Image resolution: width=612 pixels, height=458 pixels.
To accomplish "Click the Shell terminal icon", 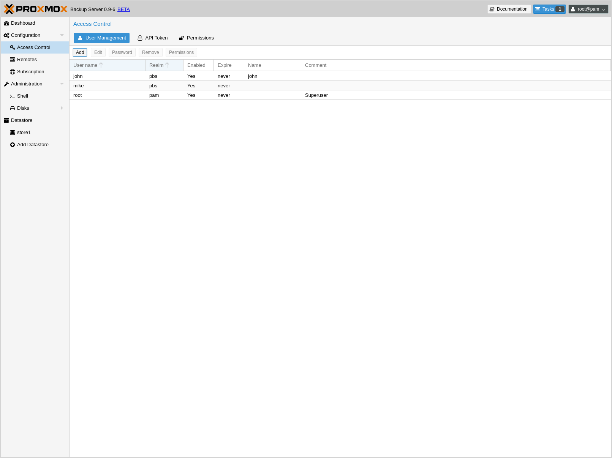I will (x=13, y=96).
